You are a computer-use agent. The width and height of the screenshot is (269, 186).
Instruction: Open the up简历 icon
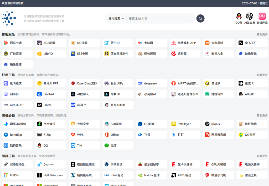pyautogui.click(x=73, y=105)
